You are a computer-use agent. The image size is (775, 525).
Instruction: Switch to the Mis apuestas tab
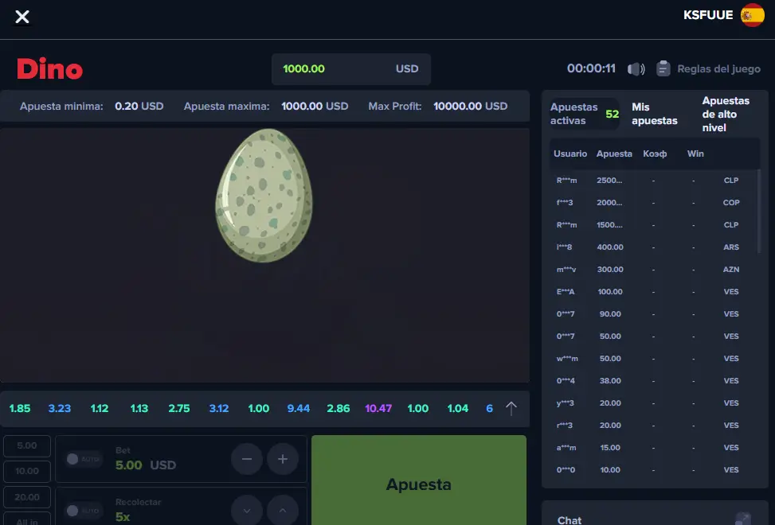[x=654, y=114]
